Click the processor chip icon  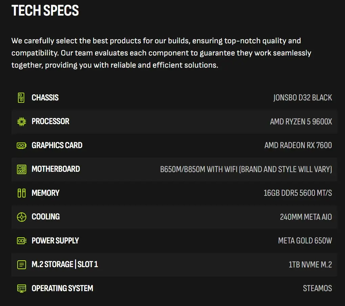click(x=22, y=121)
